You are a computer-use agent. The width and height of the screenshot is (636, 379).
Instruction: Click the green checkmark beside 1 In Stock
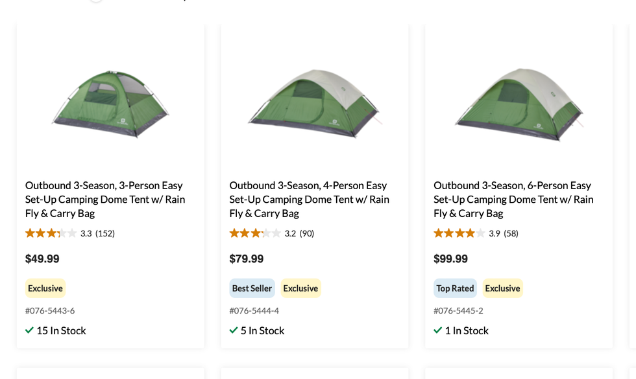tap(437, 330)
